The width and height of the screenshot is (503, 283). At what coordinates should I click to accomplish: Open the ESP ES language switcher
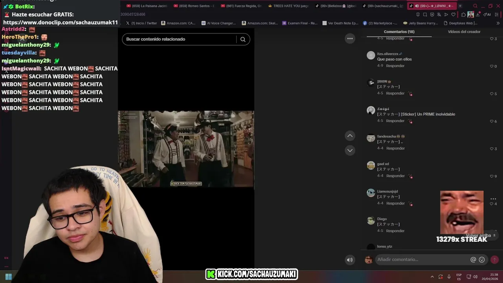point(459,277)
